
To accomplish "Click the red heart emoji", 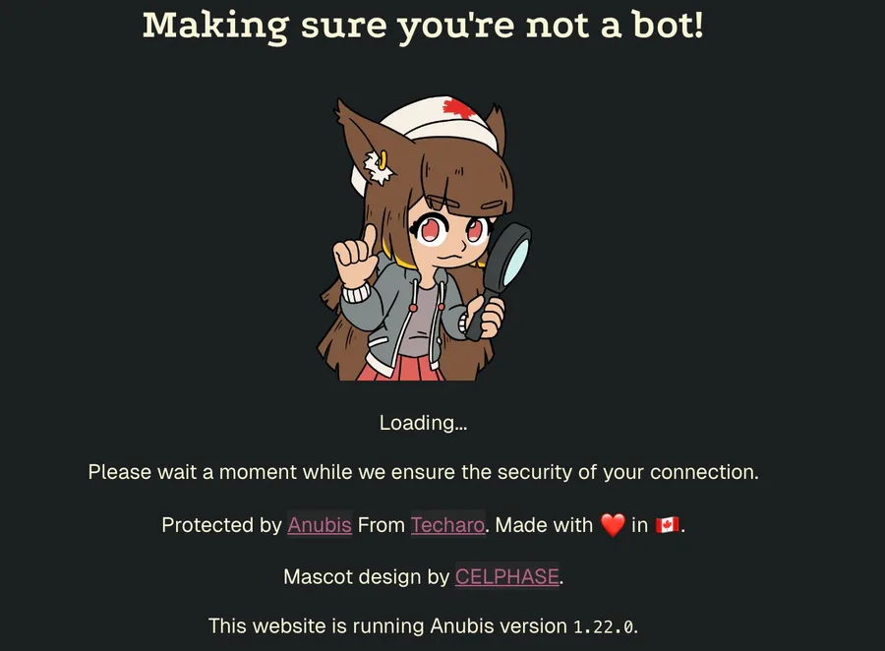I will pyautogui.click(x=613, y=525).
